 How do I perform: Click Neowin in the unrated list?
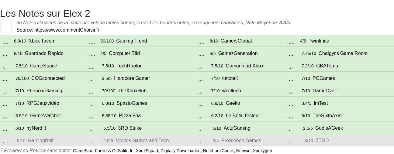[x=243, y=151]
